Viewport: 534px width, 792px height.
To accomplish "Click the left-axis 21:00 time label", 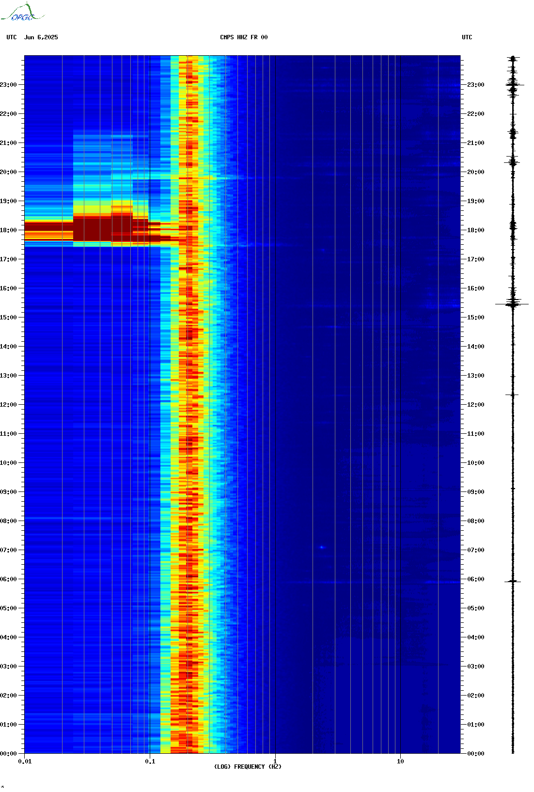I will click(8, 143).
